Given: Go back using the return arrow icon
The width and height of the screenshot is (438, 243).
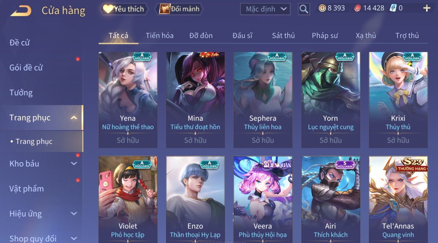Looking at the screenshot, I should click(21, 11).
